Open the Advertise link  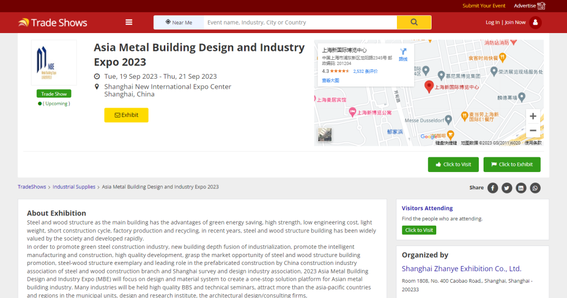[524, 6]
